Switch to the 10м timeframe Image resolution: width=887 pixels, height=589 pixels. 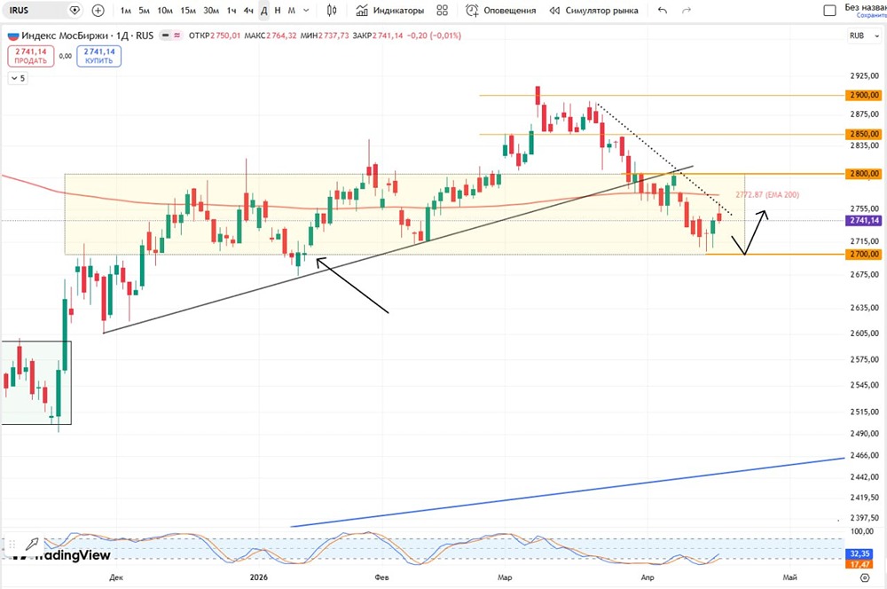click(x=165, y=10)
